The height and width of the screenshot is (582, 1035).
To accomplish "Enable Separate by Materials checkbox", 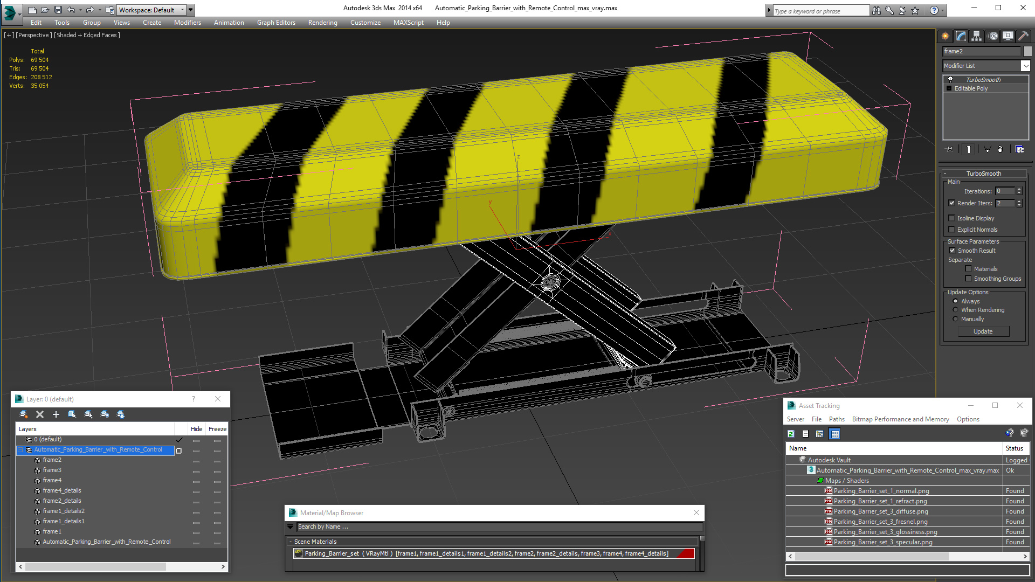I will pyautogui.click(x=969, y=269).
